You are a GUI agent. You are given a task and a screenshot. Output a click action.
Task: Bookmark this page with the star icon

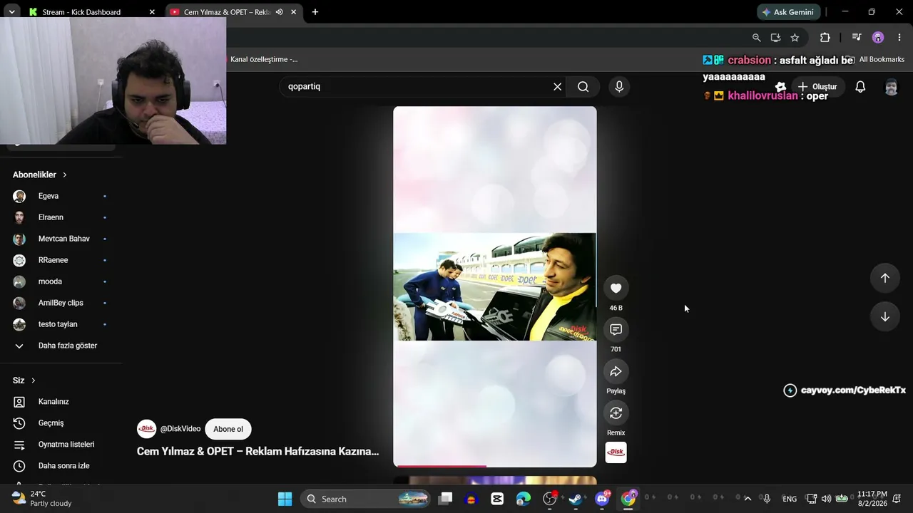[795, 38]
